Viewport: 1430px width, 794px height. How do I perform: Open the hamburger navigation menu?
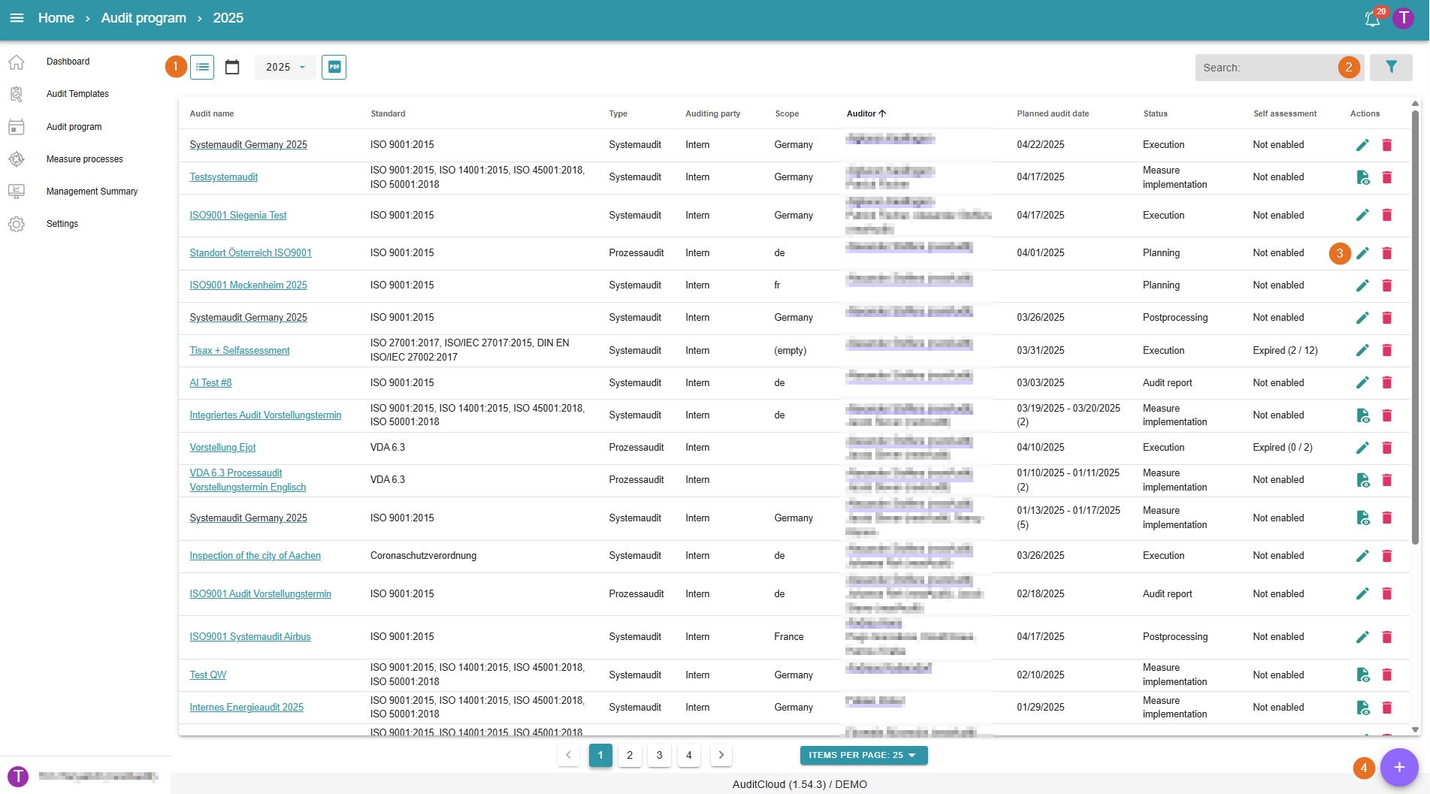tap(17, 18)
